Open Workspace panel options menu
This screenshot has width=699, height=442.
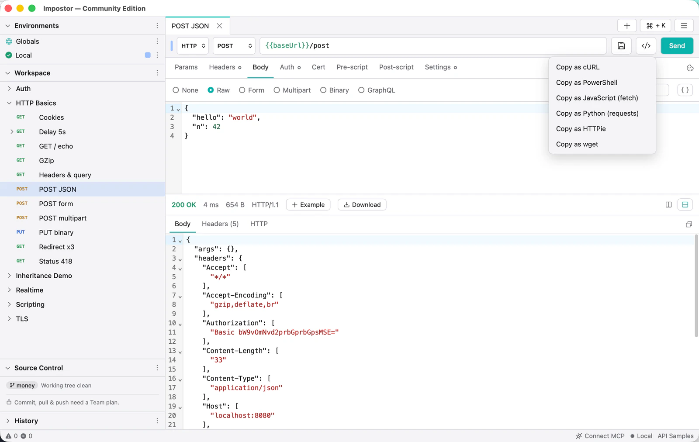(157, 73)
